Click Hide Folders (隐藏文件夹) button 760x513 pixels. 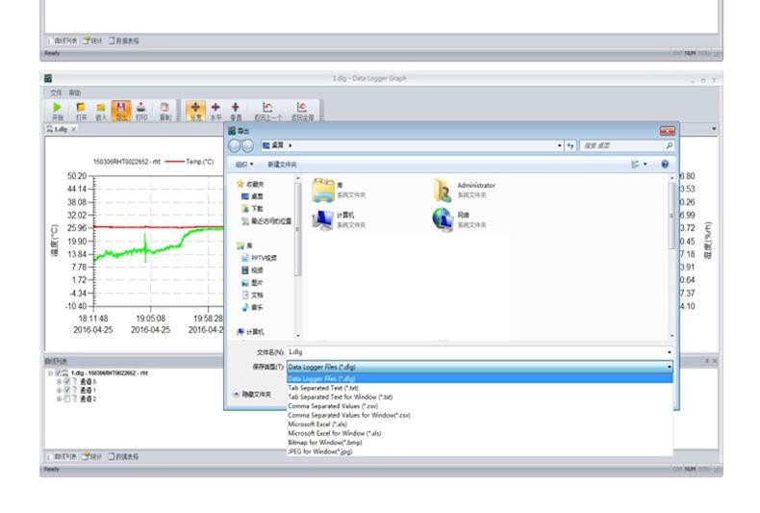click(251, 394)
